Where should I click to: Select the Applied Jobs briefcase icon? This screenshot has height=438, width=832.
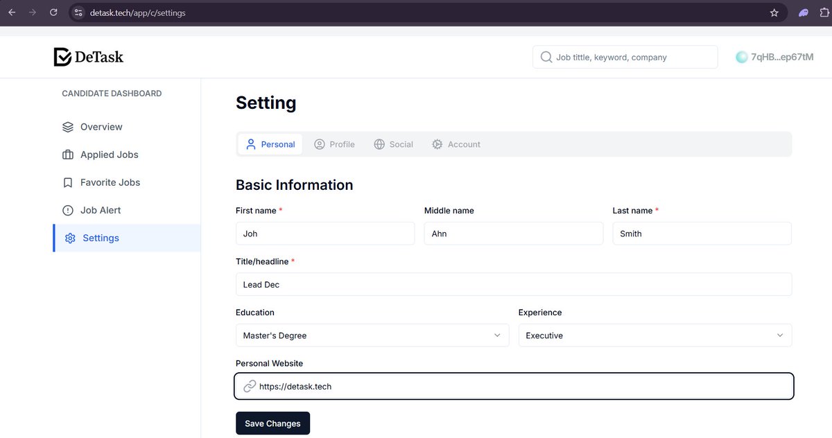pos(67,155)
